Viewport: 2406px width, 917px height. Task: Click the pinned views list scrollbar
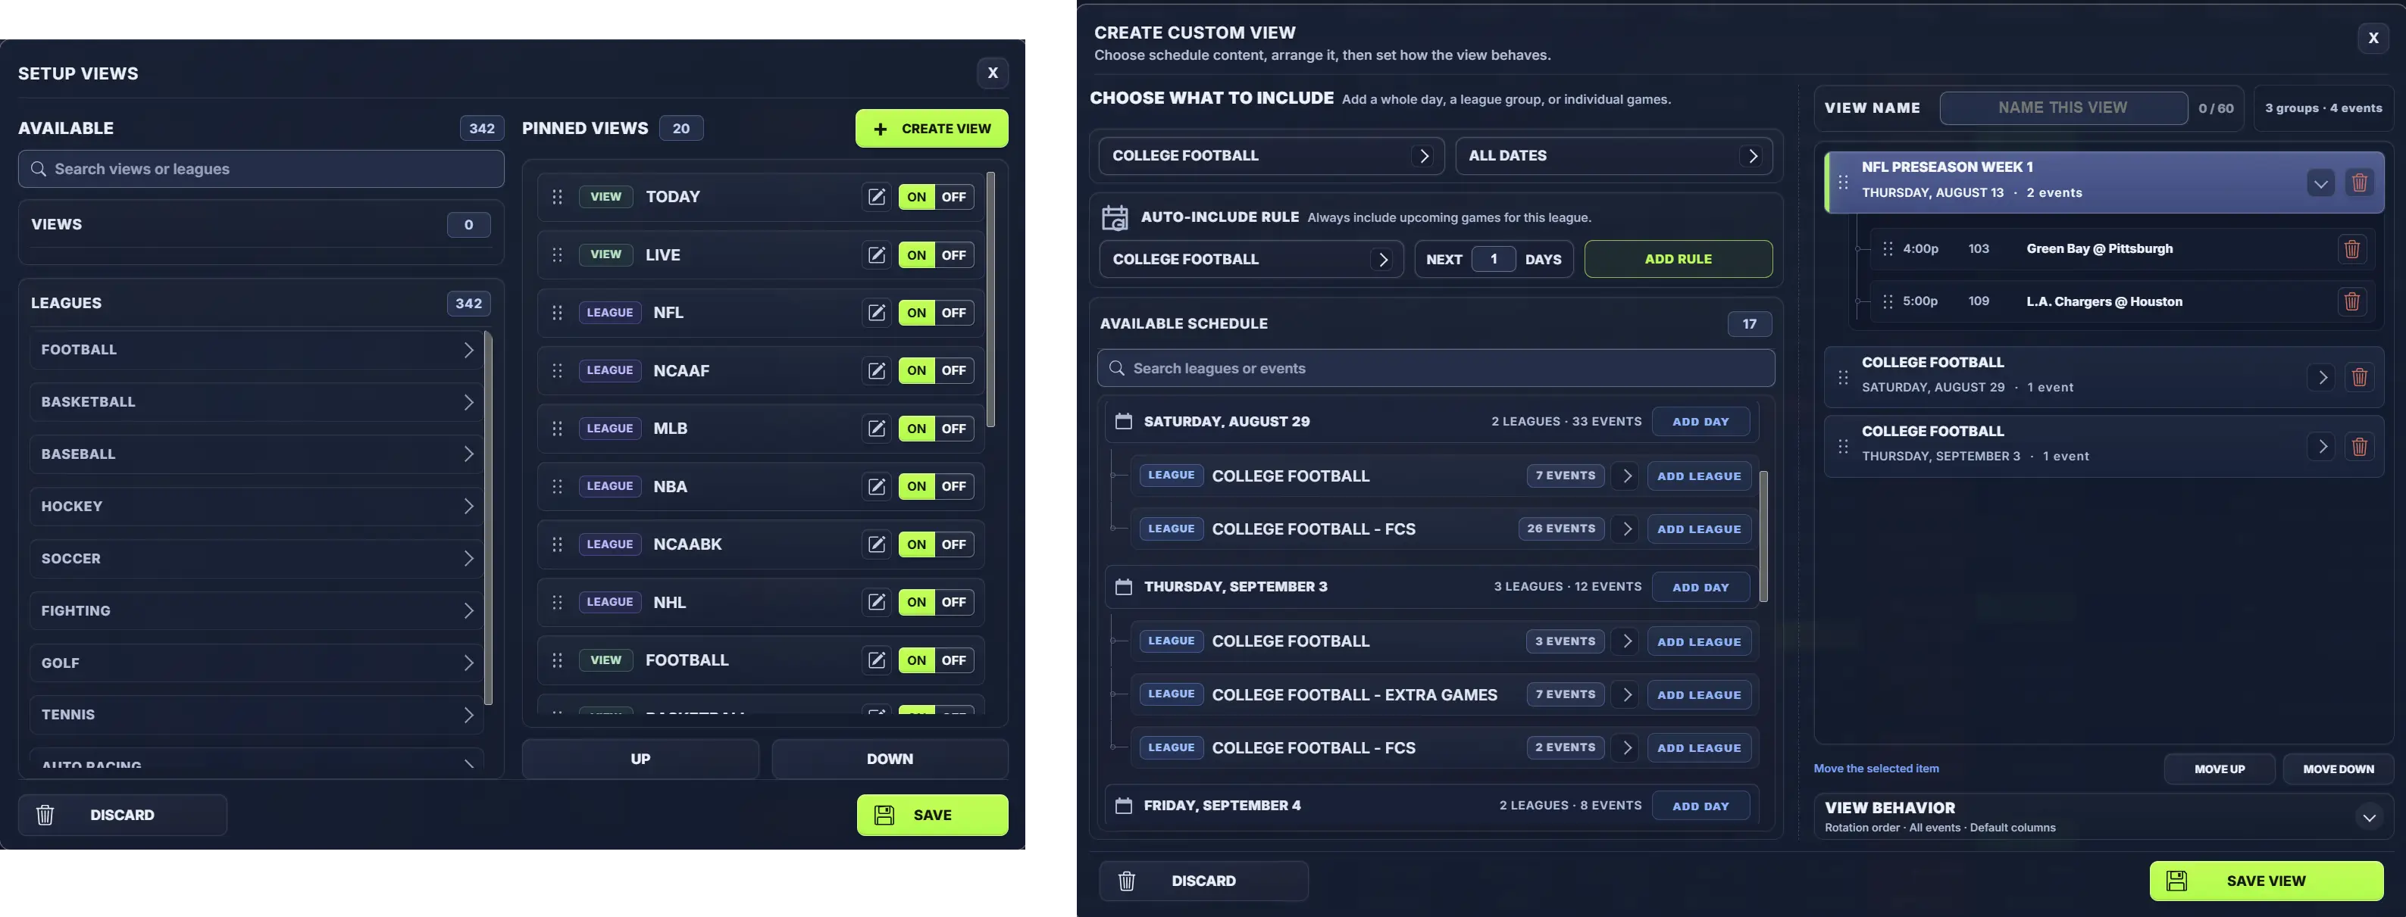(990, 299)
